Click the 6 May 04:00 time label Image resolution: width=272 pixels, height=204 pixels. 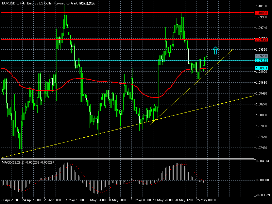[x=97, y=200]
